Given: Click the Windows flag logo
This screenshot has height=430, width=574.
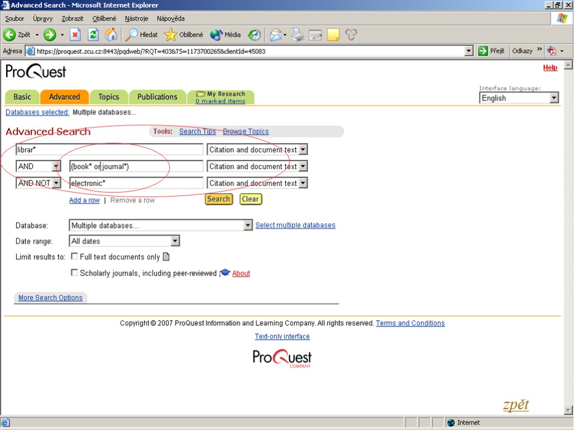Looking at the screenshot, I should pyautogui.click(x=562, y=18).
